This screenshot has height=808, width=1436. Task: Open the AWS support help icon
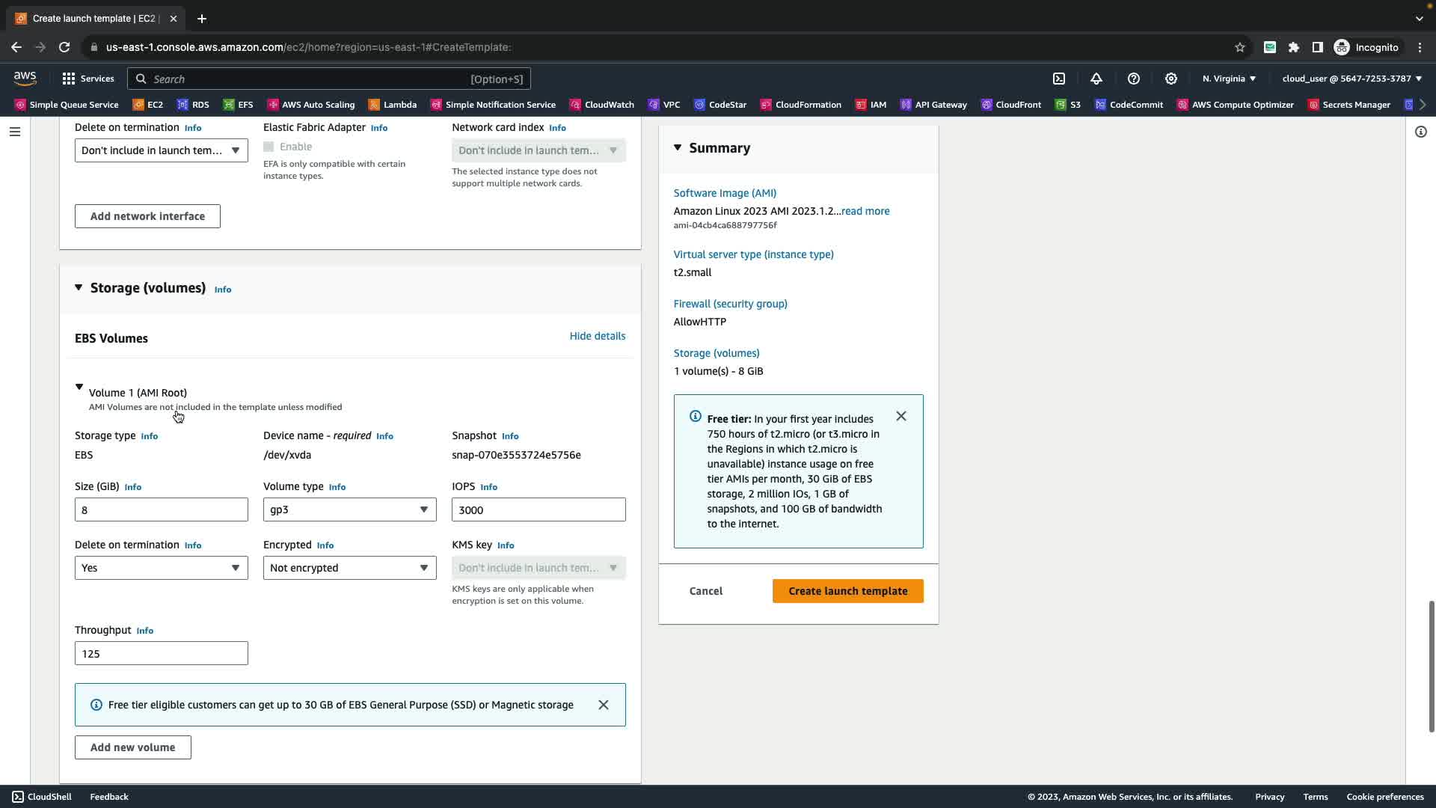click(1134, 79)
